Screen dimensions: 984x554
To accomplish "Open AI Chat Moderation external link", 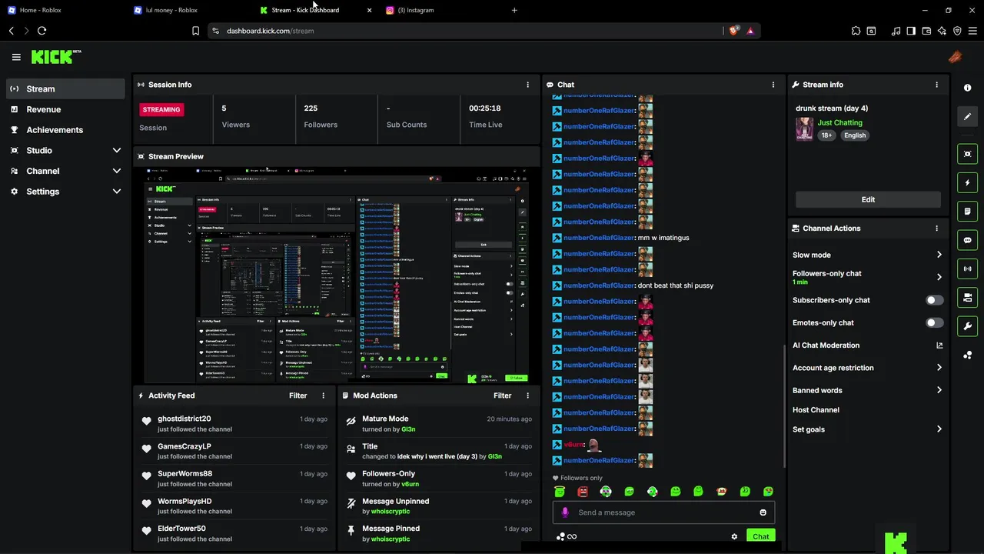I will tap(939, 345).
